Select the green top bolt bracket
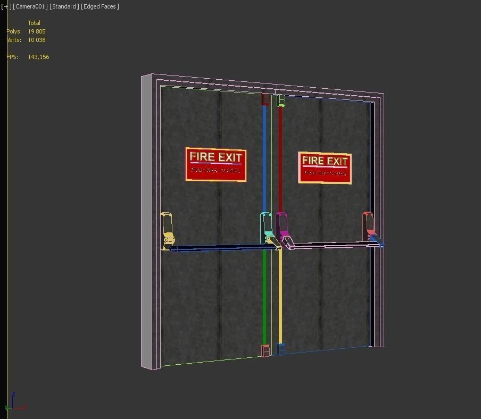The width and height of the screenshot is (481, 419). coord(281,100)
